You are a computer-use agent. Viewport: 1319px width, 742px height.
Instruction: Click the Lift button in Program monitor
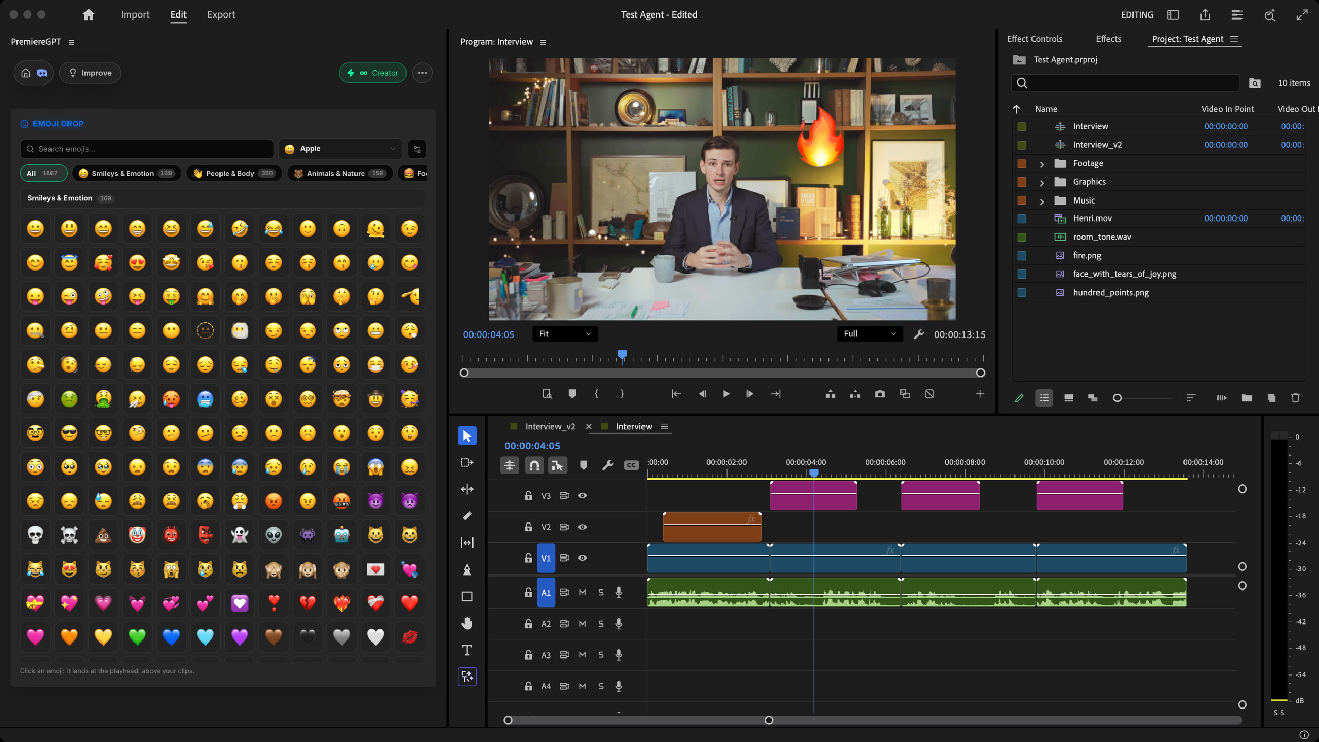[x=831, y=394]
